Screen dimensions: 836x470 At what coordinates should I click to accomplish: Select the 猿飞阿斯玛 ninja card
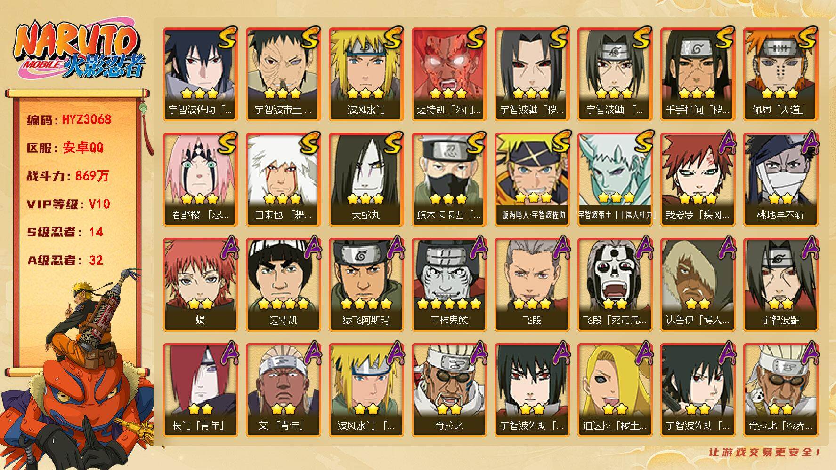pyautogui.click(x=366, y=284)
